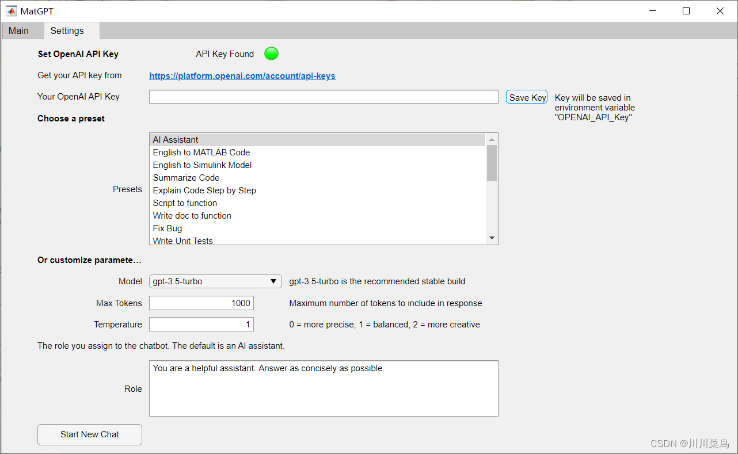This screenshot has width=738, height=454.
Task: Select the English to Simulink Model preset
Action: point(202,165)
